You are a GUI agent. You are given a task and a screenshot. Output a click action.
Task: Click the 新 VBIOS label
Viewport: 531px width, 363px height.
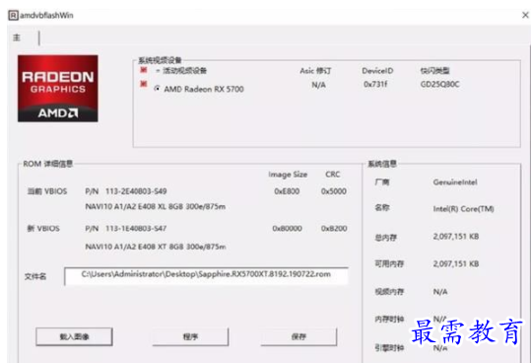pyautogui.click(x=43, y=229)
